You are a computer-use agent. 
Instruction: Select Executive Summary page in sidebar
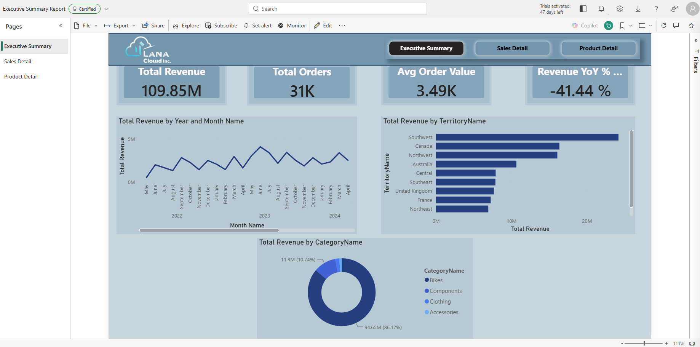coord(34,46)
